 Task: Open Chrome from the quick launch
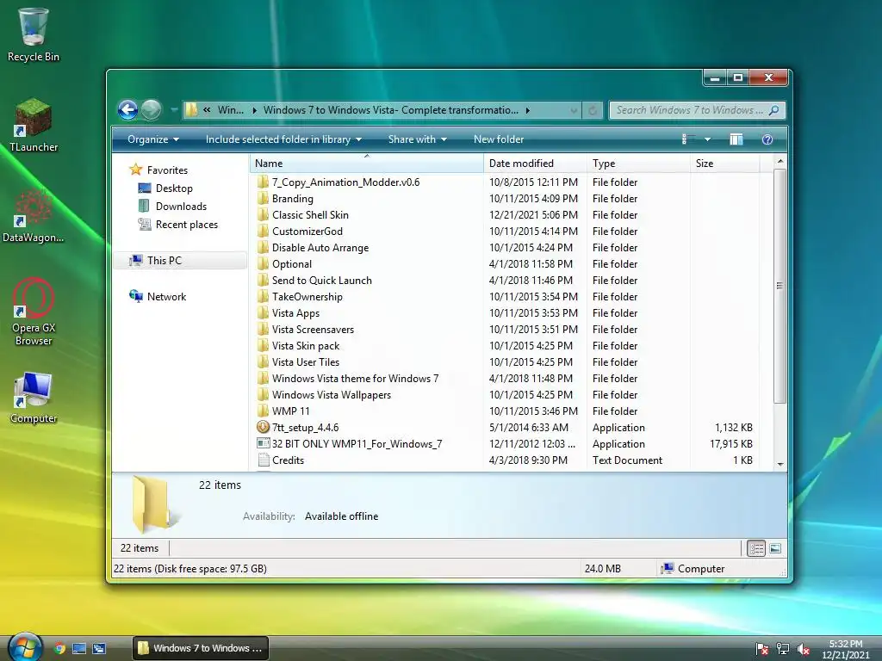tap(59, 649)
